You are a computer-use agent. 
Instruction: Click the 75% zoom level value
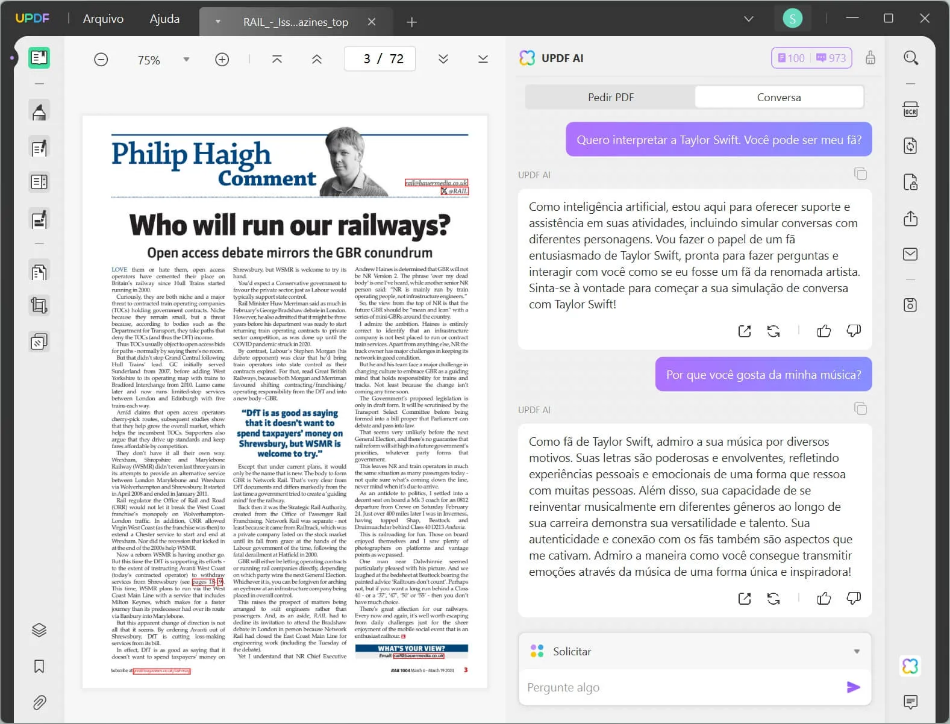point(149,60)
